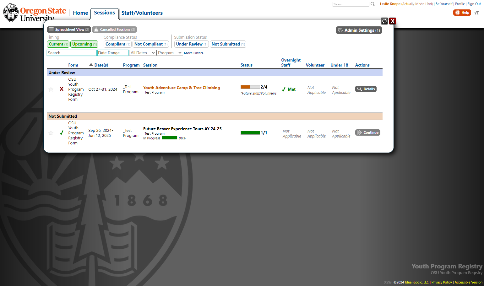484x286 pixels.
Task: Sort by Volunteer column header
Action: (x=315, y=65)
